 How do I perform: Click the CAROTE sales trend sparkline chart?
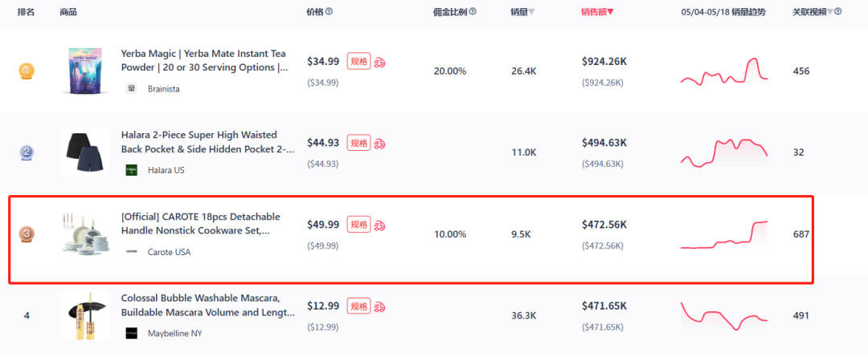724,234
